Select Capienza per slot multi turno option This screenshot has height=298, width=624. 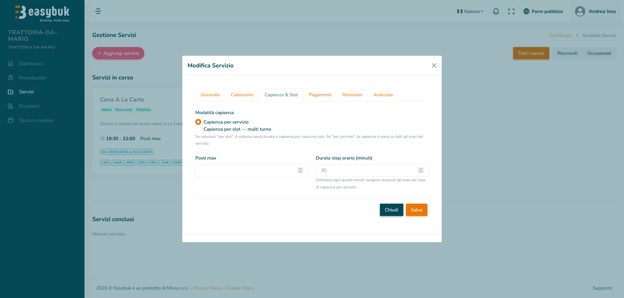tap(198, 129)
